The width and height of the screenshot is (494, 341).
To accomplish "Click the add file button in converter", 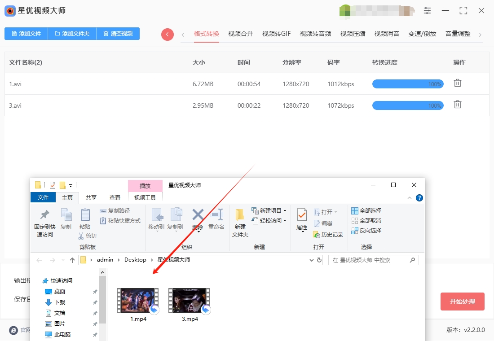I will [26, 34].
